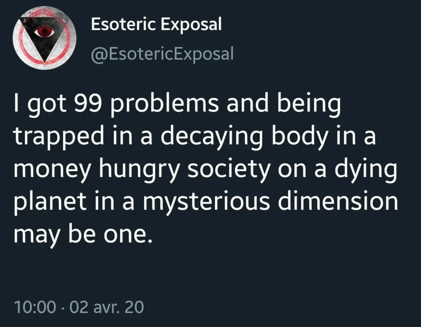The height and width of the screenshot is (327, 421).
Task: Click the date 02 avr. 20
Action: (x=107, y=307)
